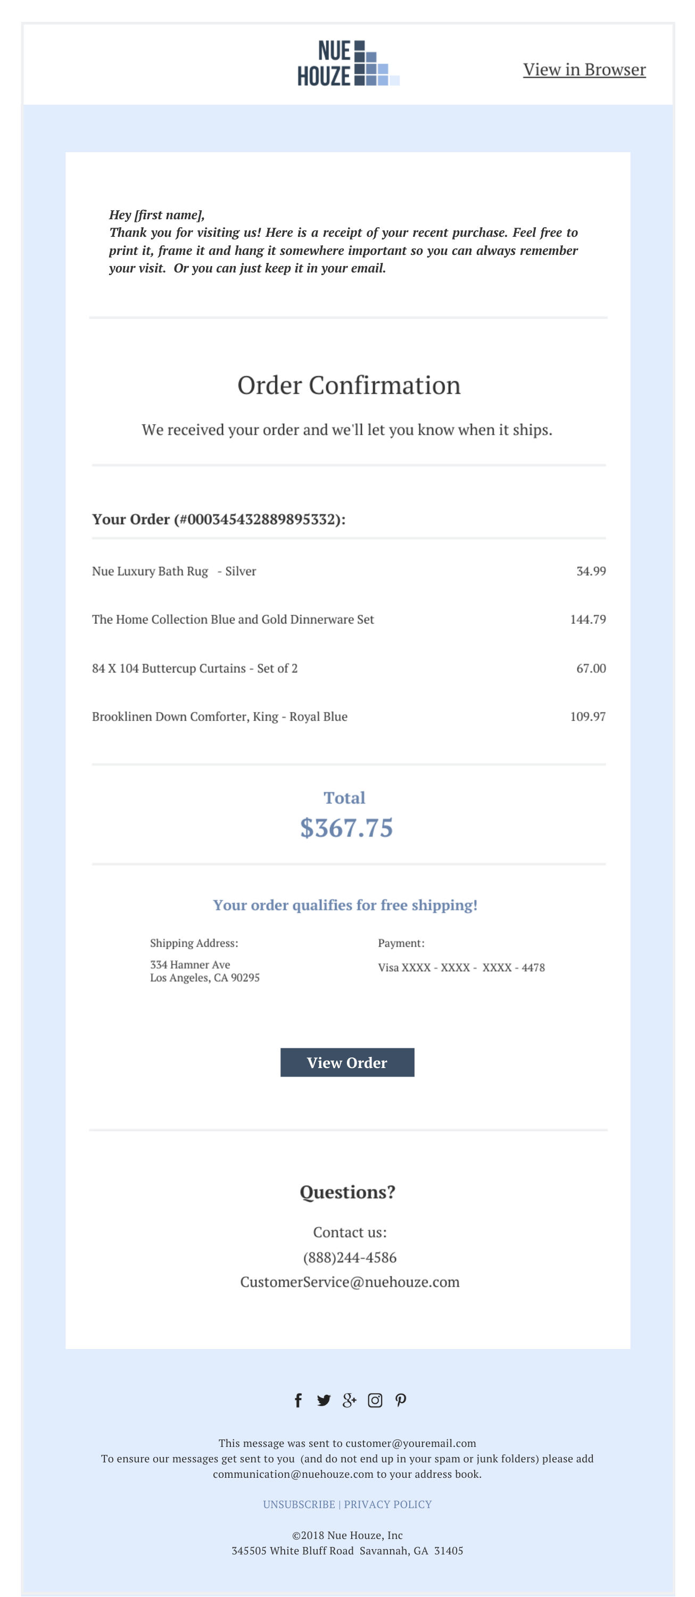
Task: Click the CustomerService@nuehouze.com email address
Action: [350, 1281]
